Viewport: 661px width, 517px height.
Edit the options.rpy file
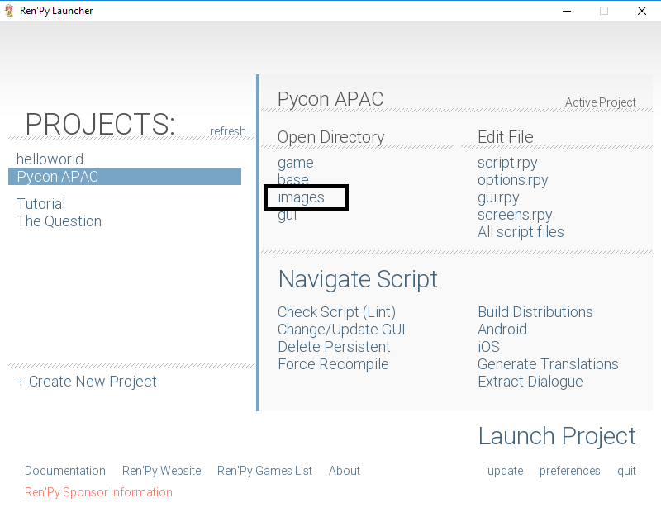512,180
